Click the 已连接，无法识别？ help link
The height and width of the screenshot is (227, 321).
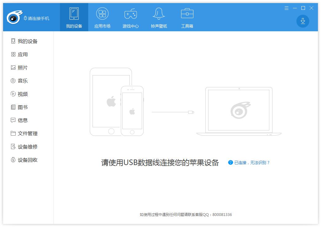[x=252, y=163]
